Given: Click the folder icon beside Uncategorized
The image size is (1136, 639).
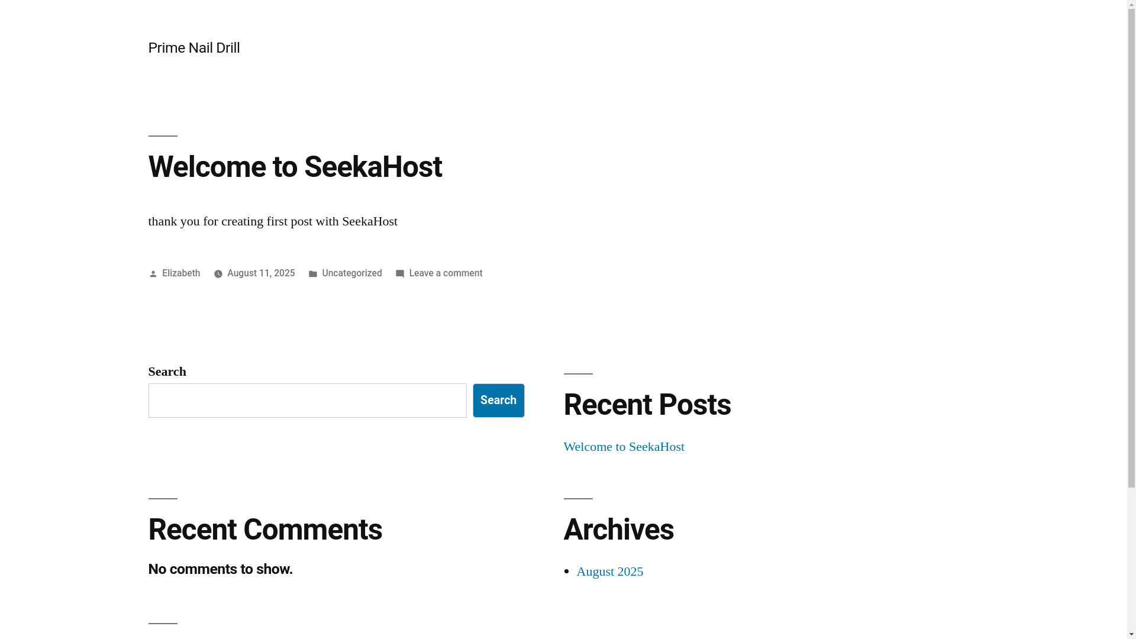Looking at the screenshot, I should 313,274.
